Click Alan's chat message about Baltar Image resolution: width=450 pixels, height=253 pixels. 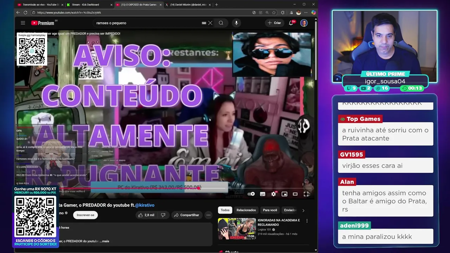pos(385,201)
